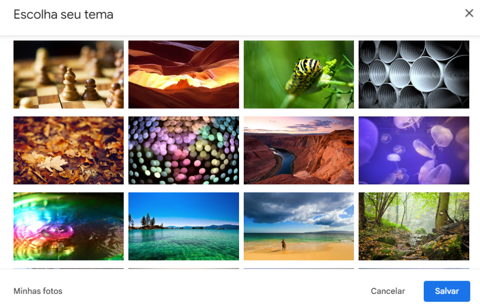Screen dimensions: 480x306
Task: Pick the Horseshoe Bend canyon theme
Action: coord(299,150)
